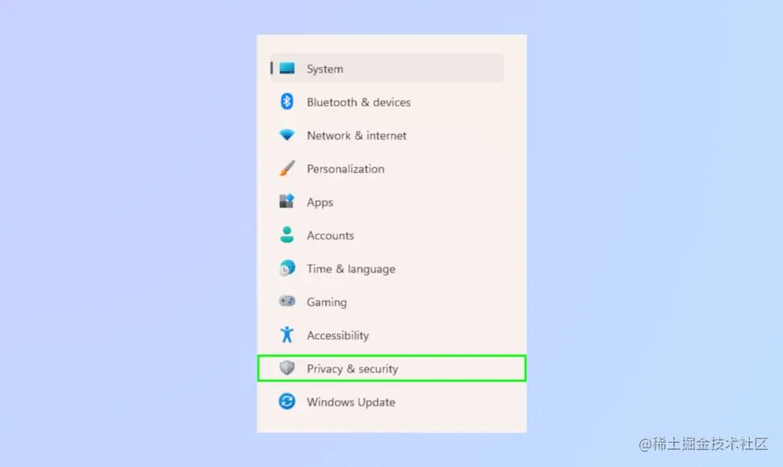Click the Apps squares icon
This screenshot has width=783, height=467.
pos(287,201)
